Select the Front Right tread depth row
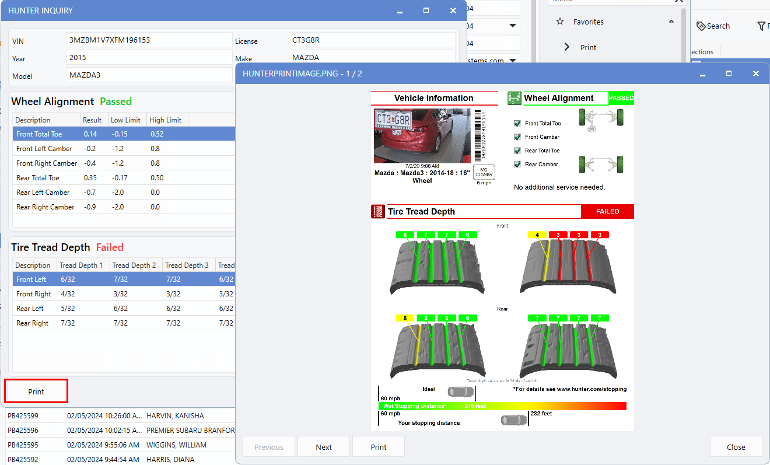The height and width of the screenshot is (465, 770). click(x=124, y=293)
